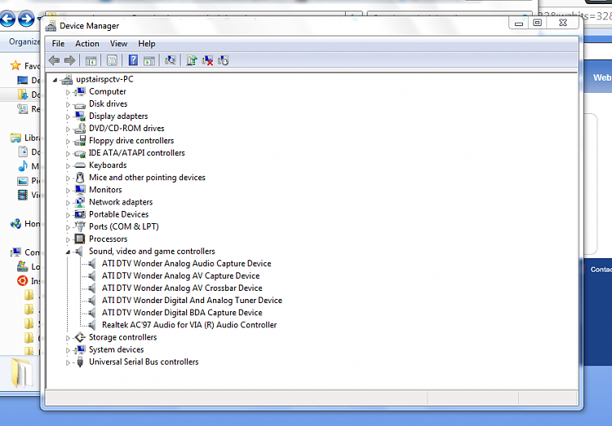Screen dimensions: 612x426
Task: Open the Action menu
Action: [87, 44]
